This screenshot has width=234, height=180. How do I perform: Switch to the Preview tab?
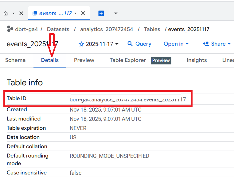84,60
